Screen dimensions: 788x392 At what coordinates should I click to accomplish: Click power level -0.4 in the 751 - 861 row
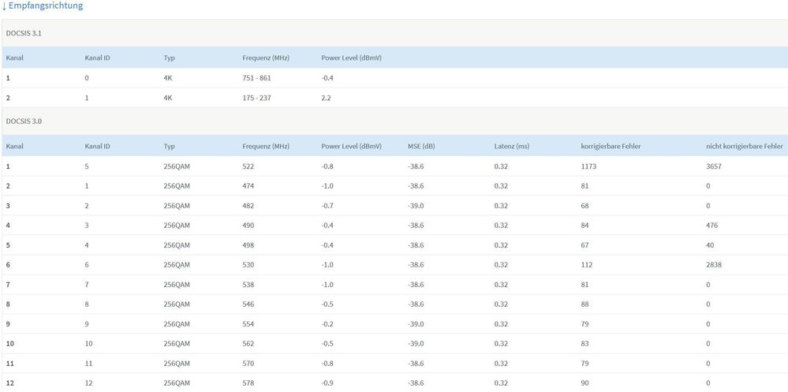(327, 78)
